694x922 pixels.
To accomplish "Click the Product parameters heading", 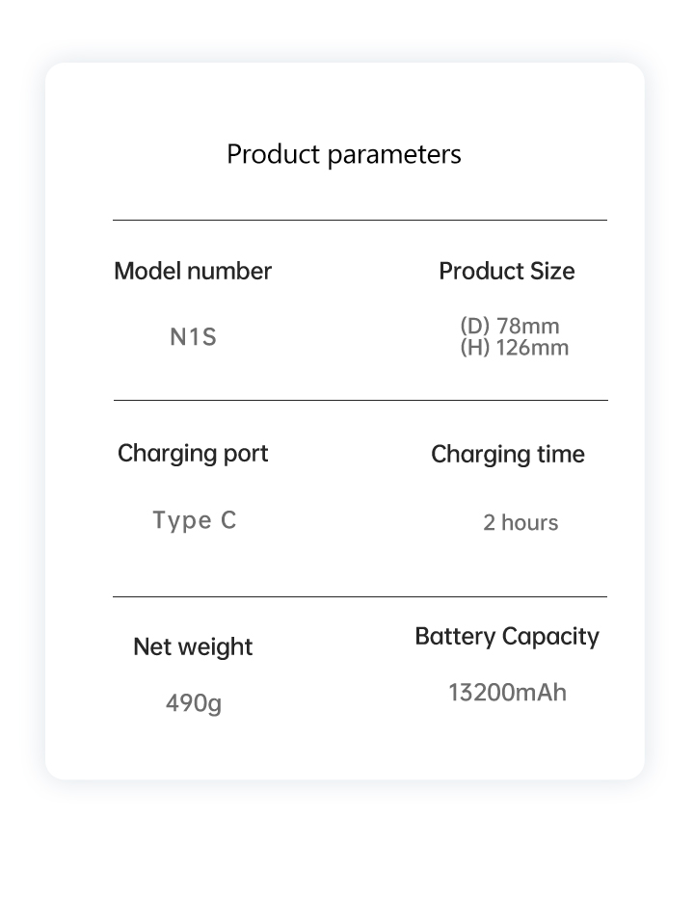I will [x=344, y=155].
